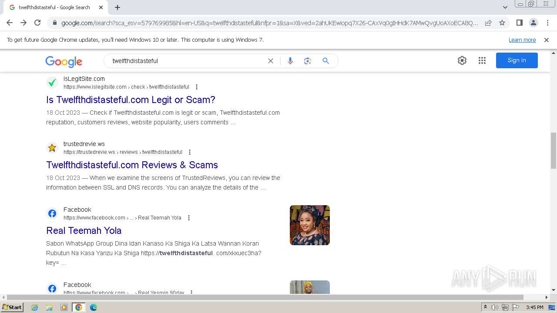Viewport: 557px width, 313px height.
Task: Open options for trustedrevie.ws result
Action: coord(190,152)
